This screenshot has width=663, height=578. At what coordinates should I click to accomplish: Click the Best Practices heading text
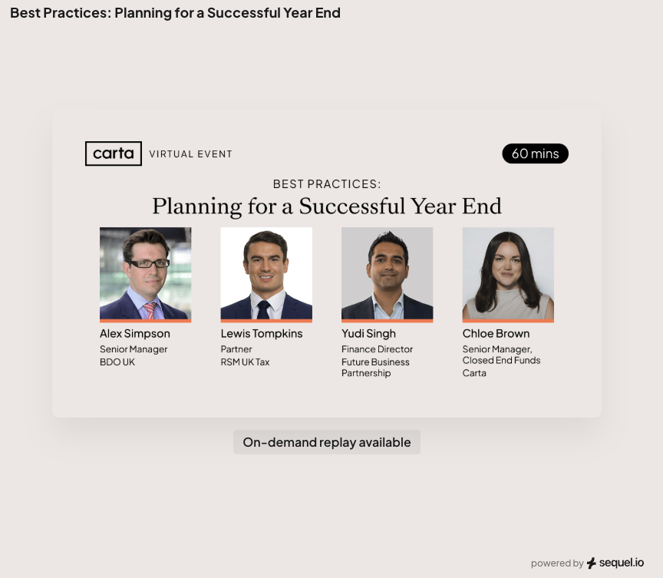[327, 183]
